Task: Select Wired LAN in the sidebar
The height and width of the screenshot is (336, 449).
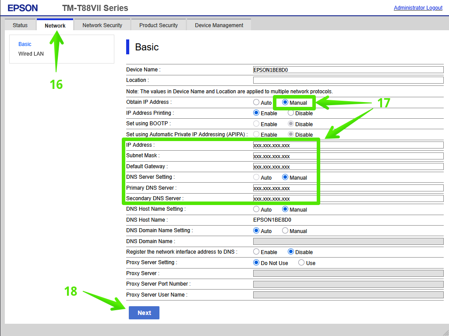Action: tap(31, 54)
